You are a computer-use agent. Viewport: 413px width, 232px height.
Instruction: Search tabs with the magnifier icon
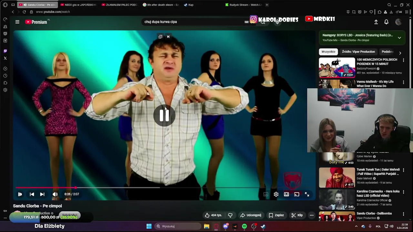(389, 5)
